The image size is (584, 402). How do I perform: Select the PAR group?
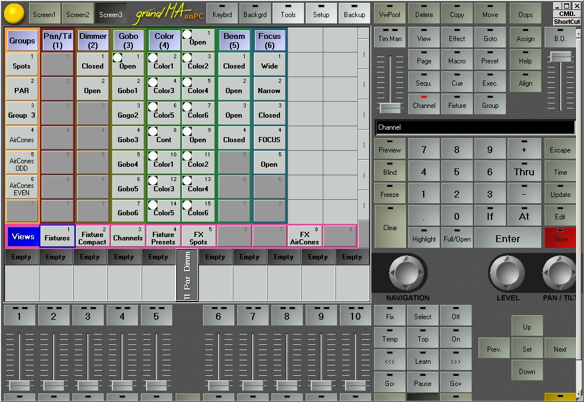pyautogui.click(x=22, y=89)
